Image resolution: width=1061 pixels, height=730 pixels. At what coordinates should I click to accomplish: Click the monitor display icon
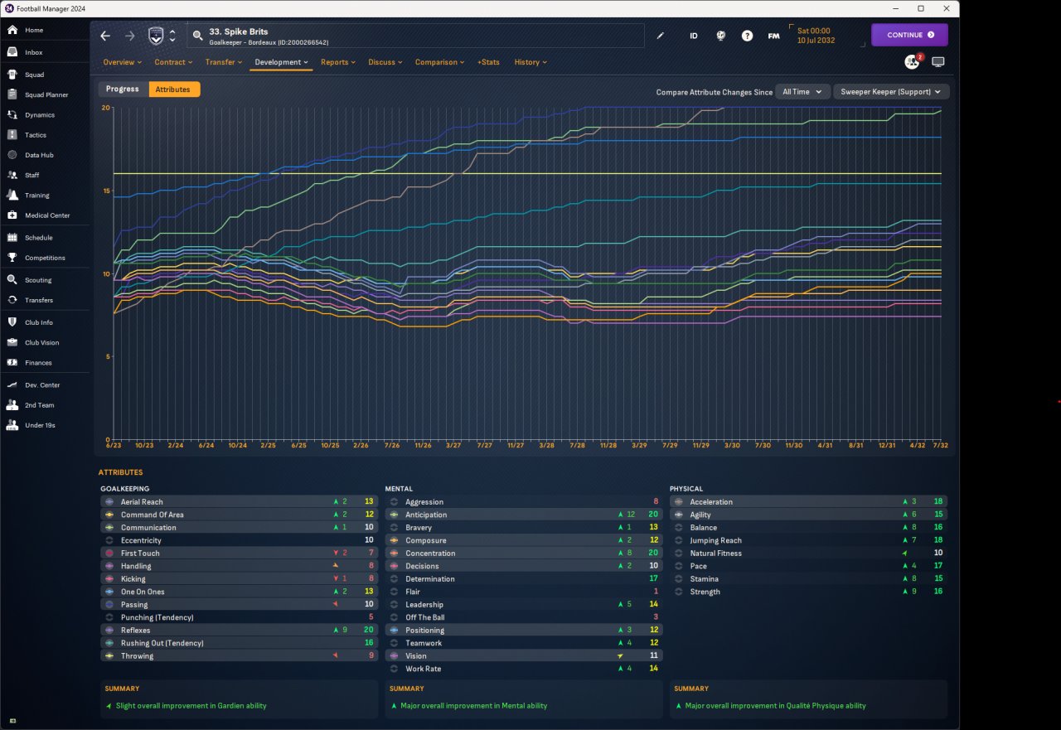(x=938, y=62)
